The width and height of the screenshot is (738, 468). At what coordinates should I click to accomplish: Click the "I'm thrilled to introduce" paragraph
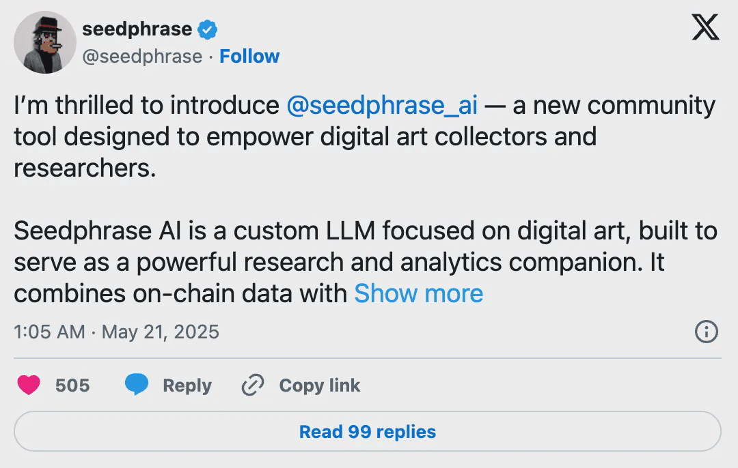[x=146, y=106]
